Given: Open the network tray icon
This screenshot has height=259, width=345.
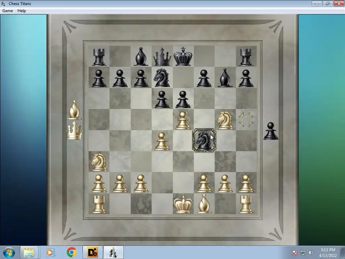Looking at the screenshot, I should click(303, 253).
